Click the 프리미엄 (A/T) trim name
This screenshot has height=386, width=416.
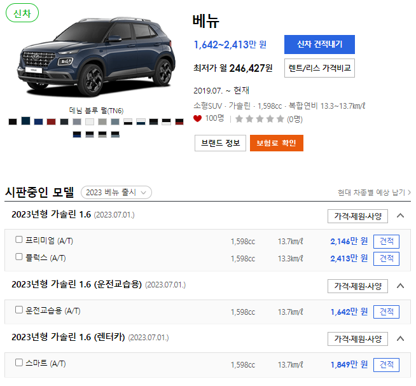pos(49,240)
